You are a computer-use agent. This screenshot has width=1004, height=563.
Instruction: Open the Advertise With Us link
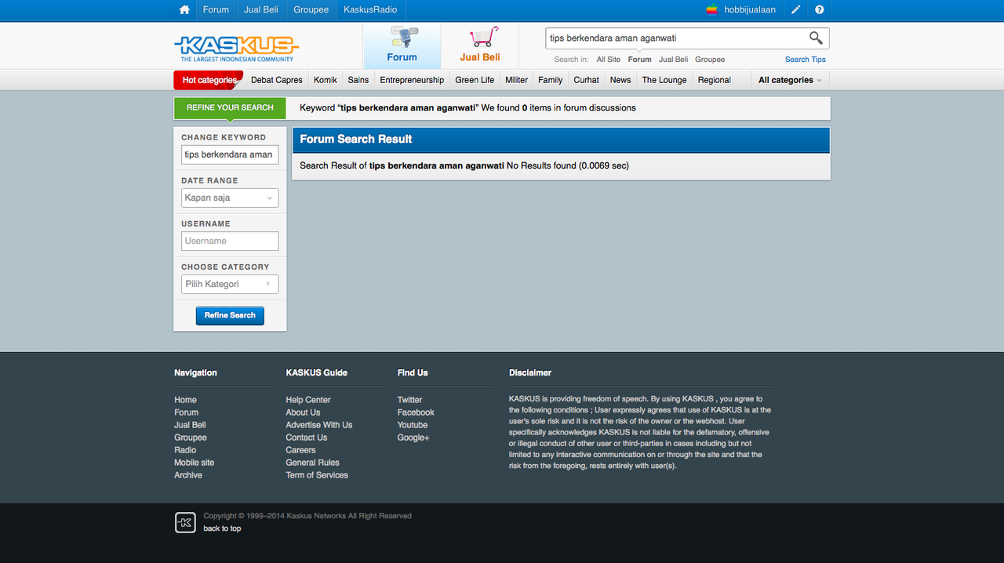[x=319, y=425]
